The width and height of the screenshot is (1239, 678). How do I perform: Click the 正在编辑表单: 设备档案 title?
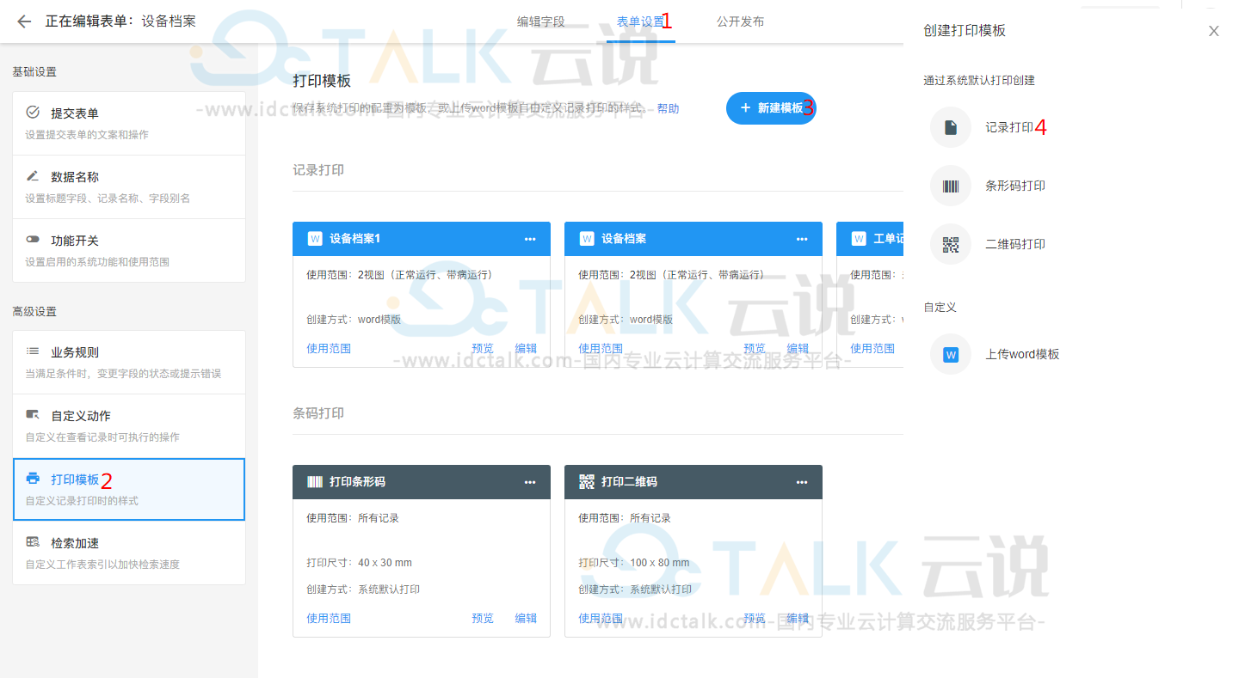(x=120, y=21)
